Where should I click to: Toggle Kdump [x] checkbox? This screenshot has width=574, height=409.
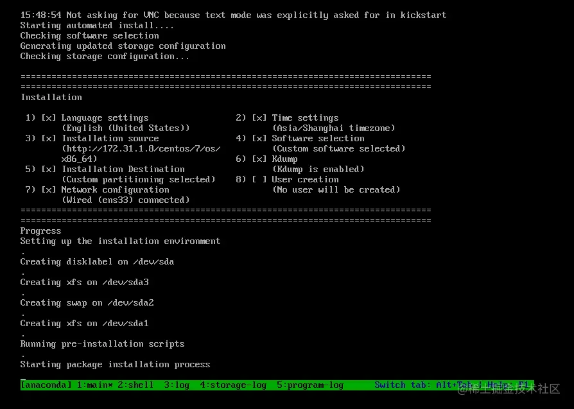click(259, 159)
